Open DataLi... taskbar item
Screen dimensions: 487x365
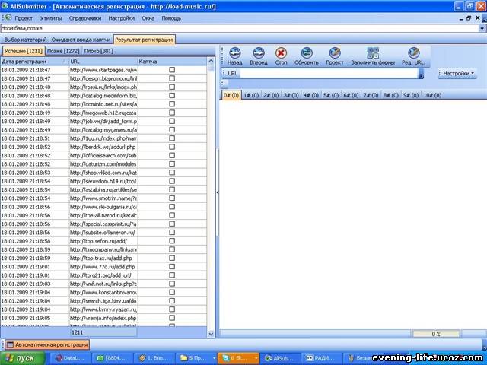pos(70,358)
